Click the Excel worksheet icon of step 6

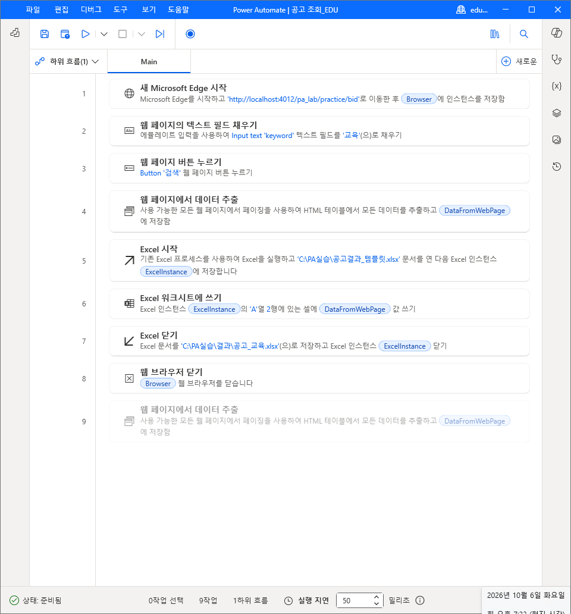(x=129, y=303)
